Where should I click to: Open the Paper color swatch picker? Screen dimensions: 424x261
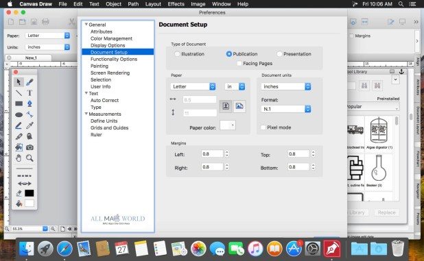click(227, 125)
